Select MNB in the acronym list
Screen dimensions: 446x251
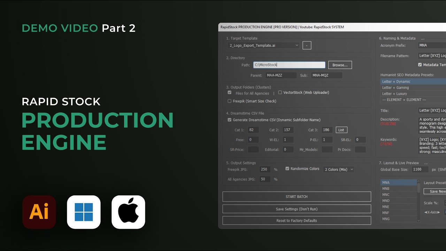[399, 189]
